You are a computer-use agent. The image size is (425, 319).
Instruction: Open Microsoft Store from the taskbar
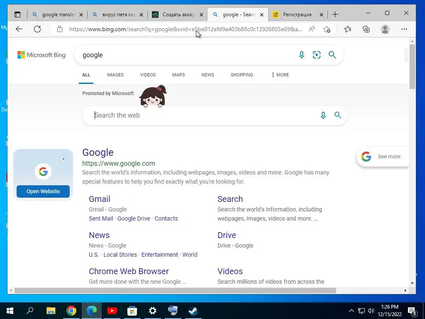click(132, 311)
